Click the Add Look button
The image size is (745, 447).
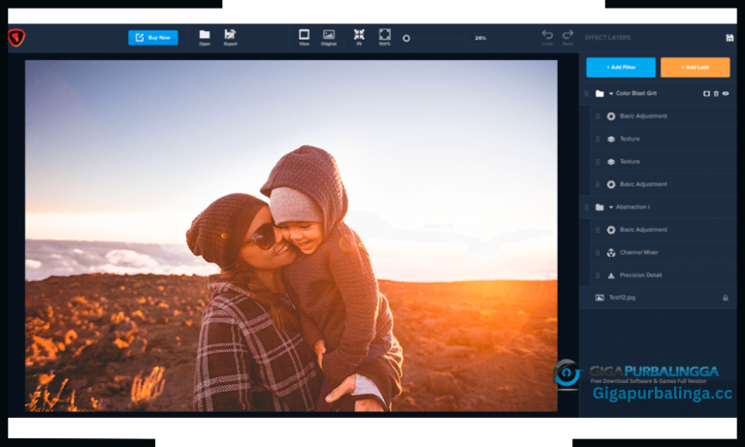pyautogui.click(x=695, y=67)
